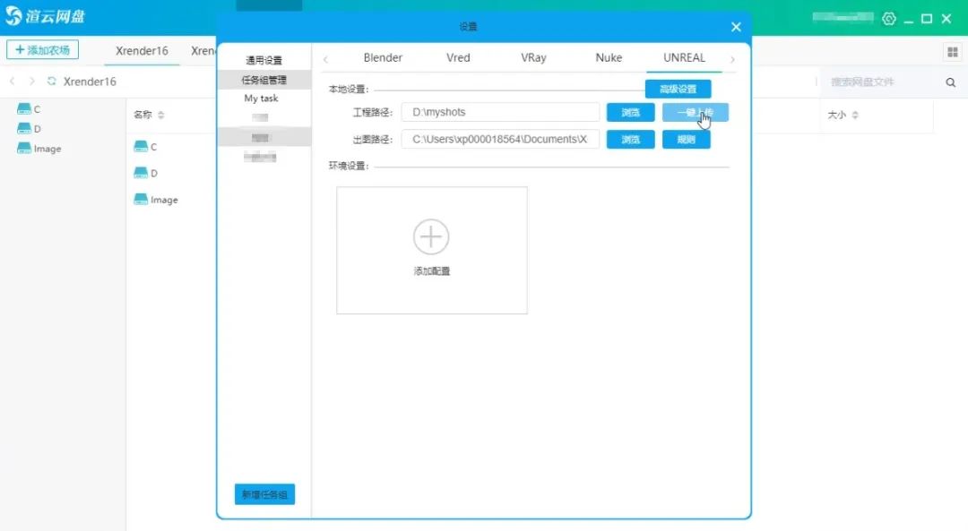Image resolution: width=968 pixels, height=531 pixels.
Task: Sort by 名称 column arrows
Action: tap(160, 116)
